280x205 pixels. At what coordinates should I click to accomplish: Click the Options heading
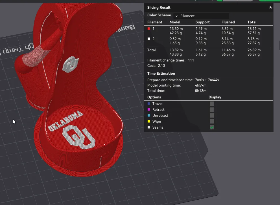154,97
